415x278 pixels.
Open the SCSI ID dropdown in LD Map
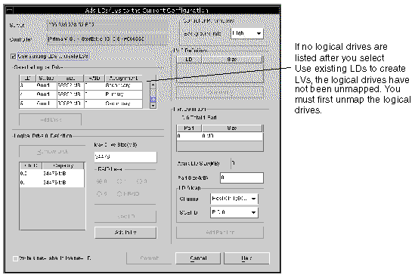click(234, 212)
